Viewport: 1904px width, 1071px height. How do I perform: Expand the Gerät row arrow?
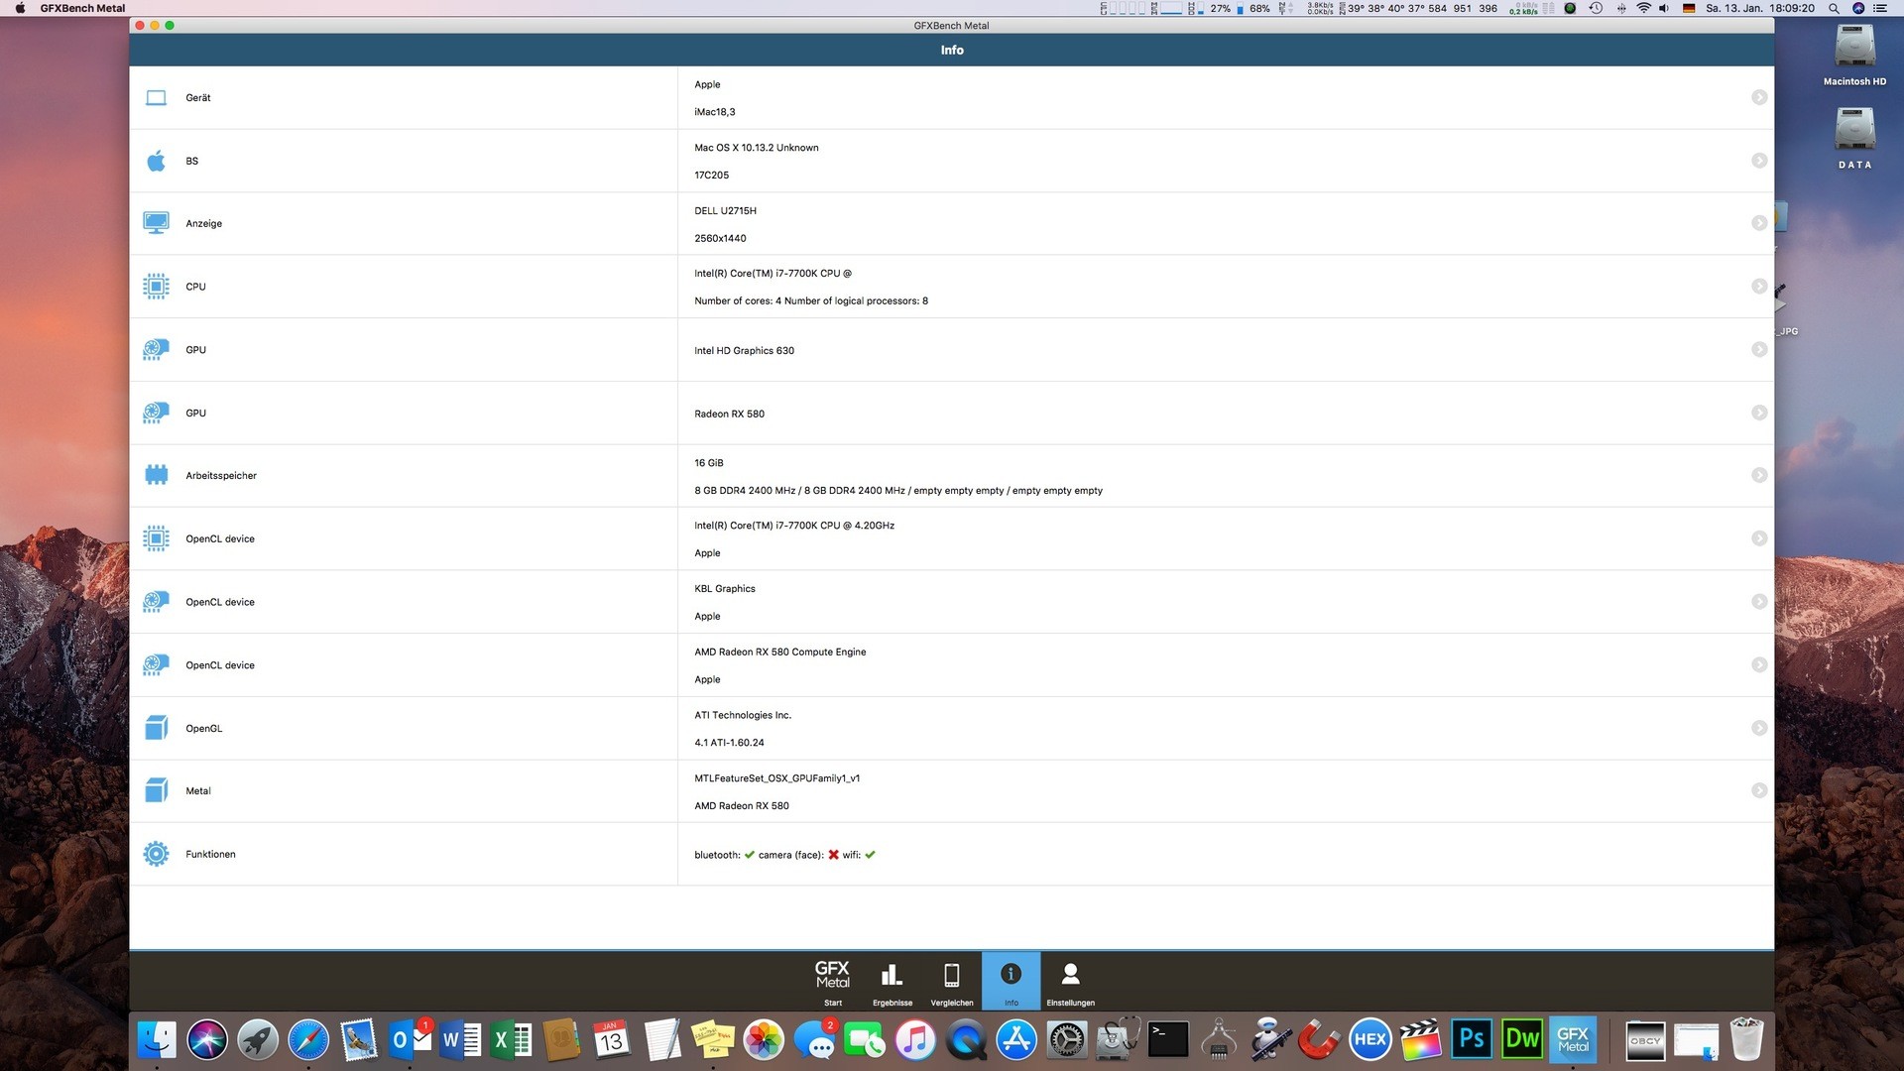1758,97
